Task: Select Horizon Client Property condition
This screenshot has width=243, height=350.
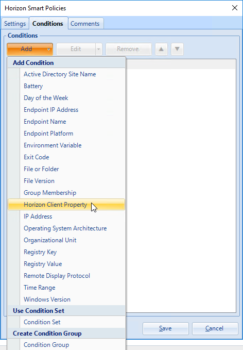Action: tap(66, 205)
